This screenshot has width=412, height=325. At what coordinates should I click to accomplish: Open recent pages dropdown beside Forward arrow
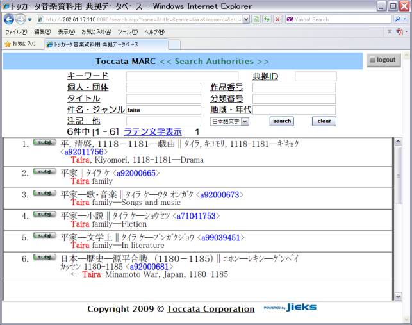tap(29, 19)
